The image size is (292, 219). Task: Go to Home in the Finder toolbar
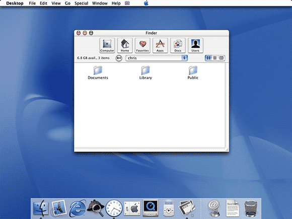coord(125,45)
